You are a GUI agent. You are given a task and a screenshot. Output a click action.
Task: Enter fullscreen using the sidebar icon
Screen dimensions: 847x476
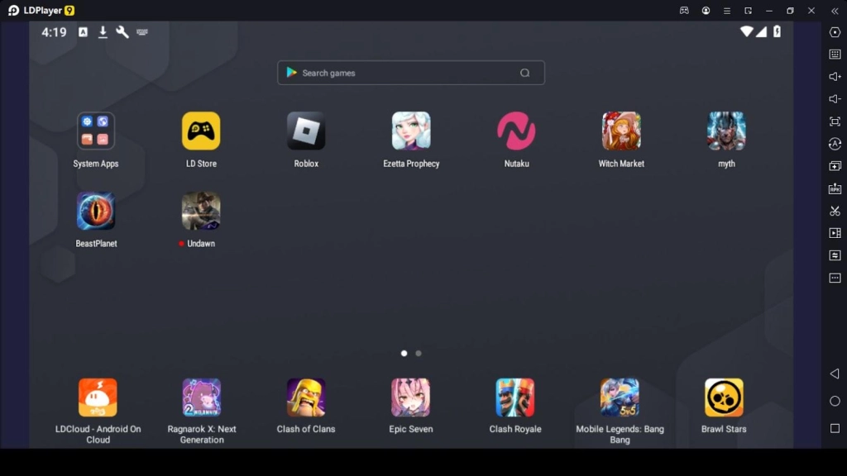[835, 121]
